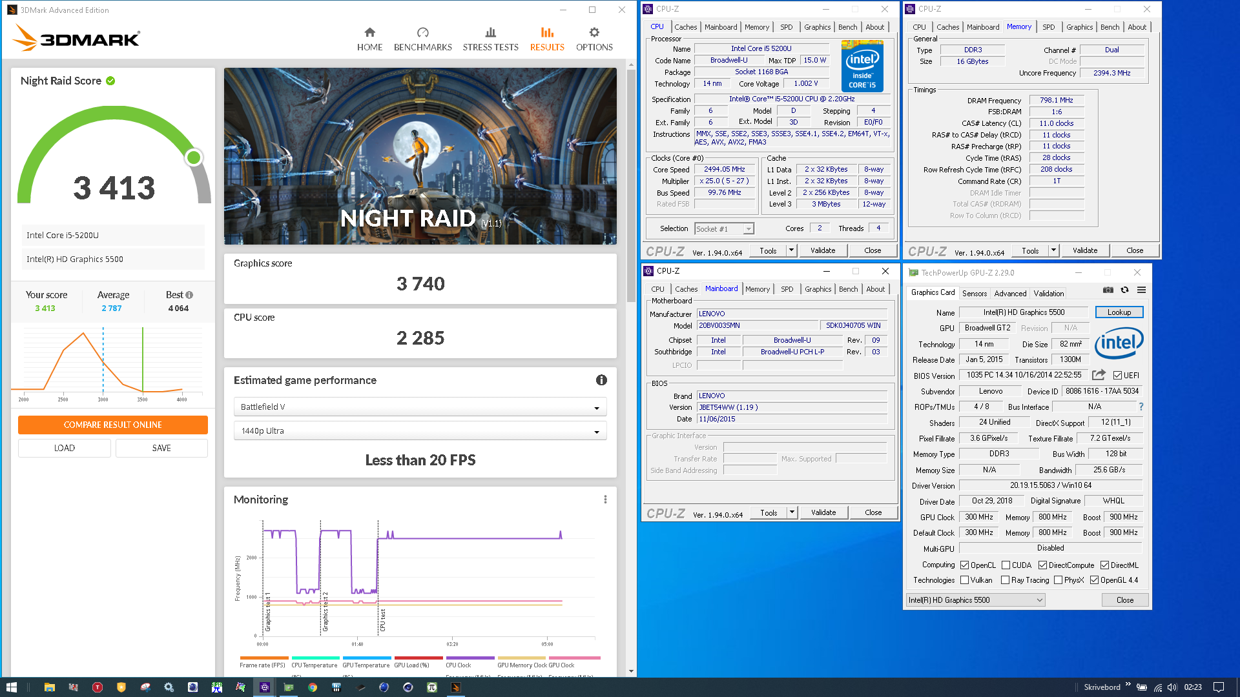The image size is (1240, 697).
Task: Open File Explorer from the taskbar
Action: (x=50, y=687)
